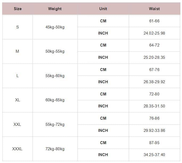Select the size L cell
The height and width of the screenshot is (163, 182).
point(18,76)
